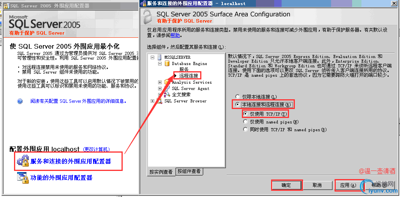
Task: Click the 更改计算机 link
Action: 97,150
